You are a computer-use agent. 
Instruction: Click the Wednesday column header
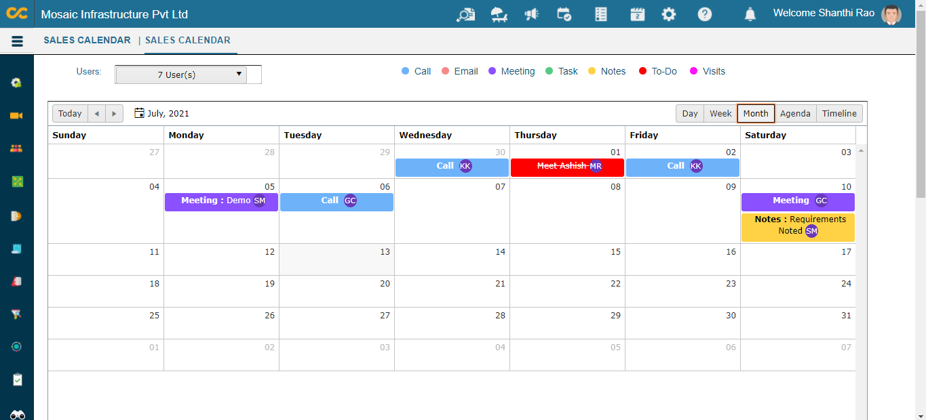pos(452,135)
